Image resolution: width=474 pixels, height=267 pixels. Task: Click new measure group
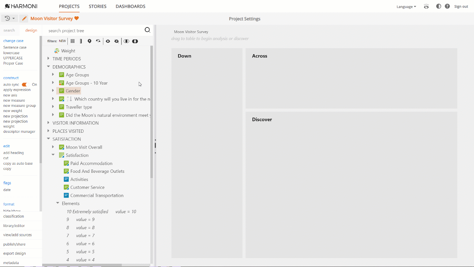coord(20,106)
